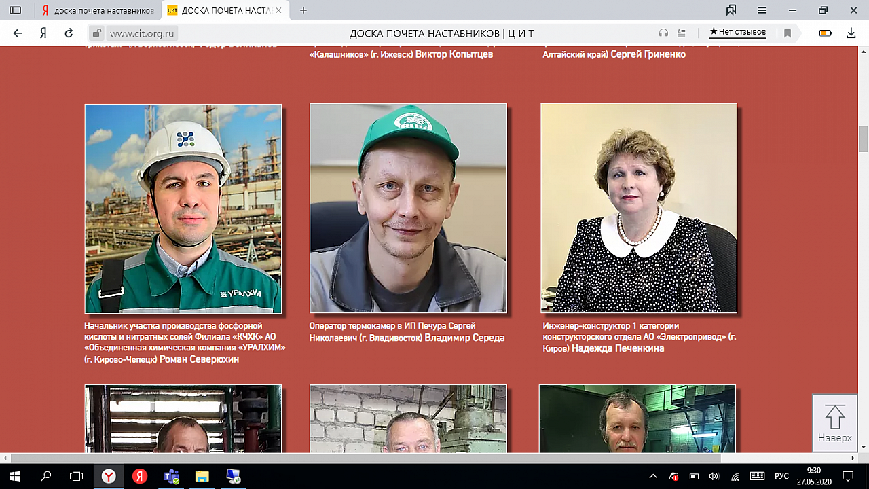This screenshot has height=489, width=869.
Task: Click the site security lock icon
Action: 97,33
